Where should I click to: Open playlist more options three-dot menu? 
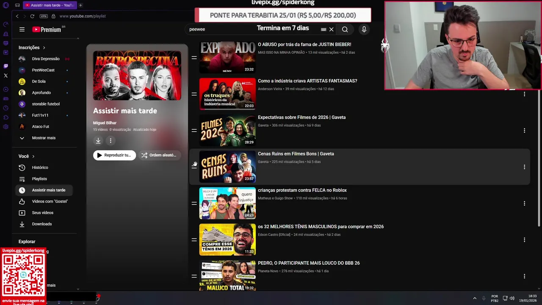click(x=111, y=141)
